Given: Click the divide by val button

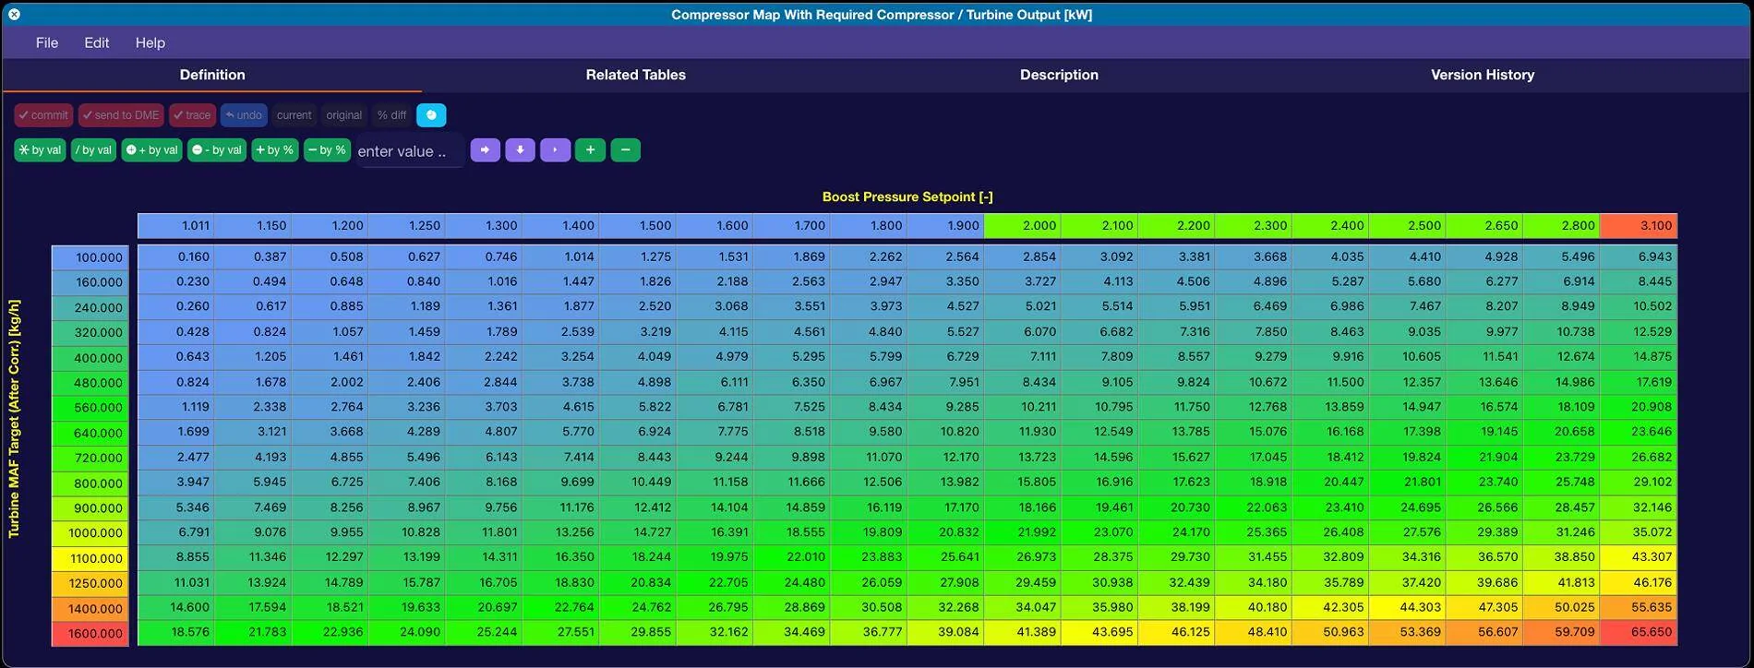Looking at the screenshot, I should click(x=93, y=150).
